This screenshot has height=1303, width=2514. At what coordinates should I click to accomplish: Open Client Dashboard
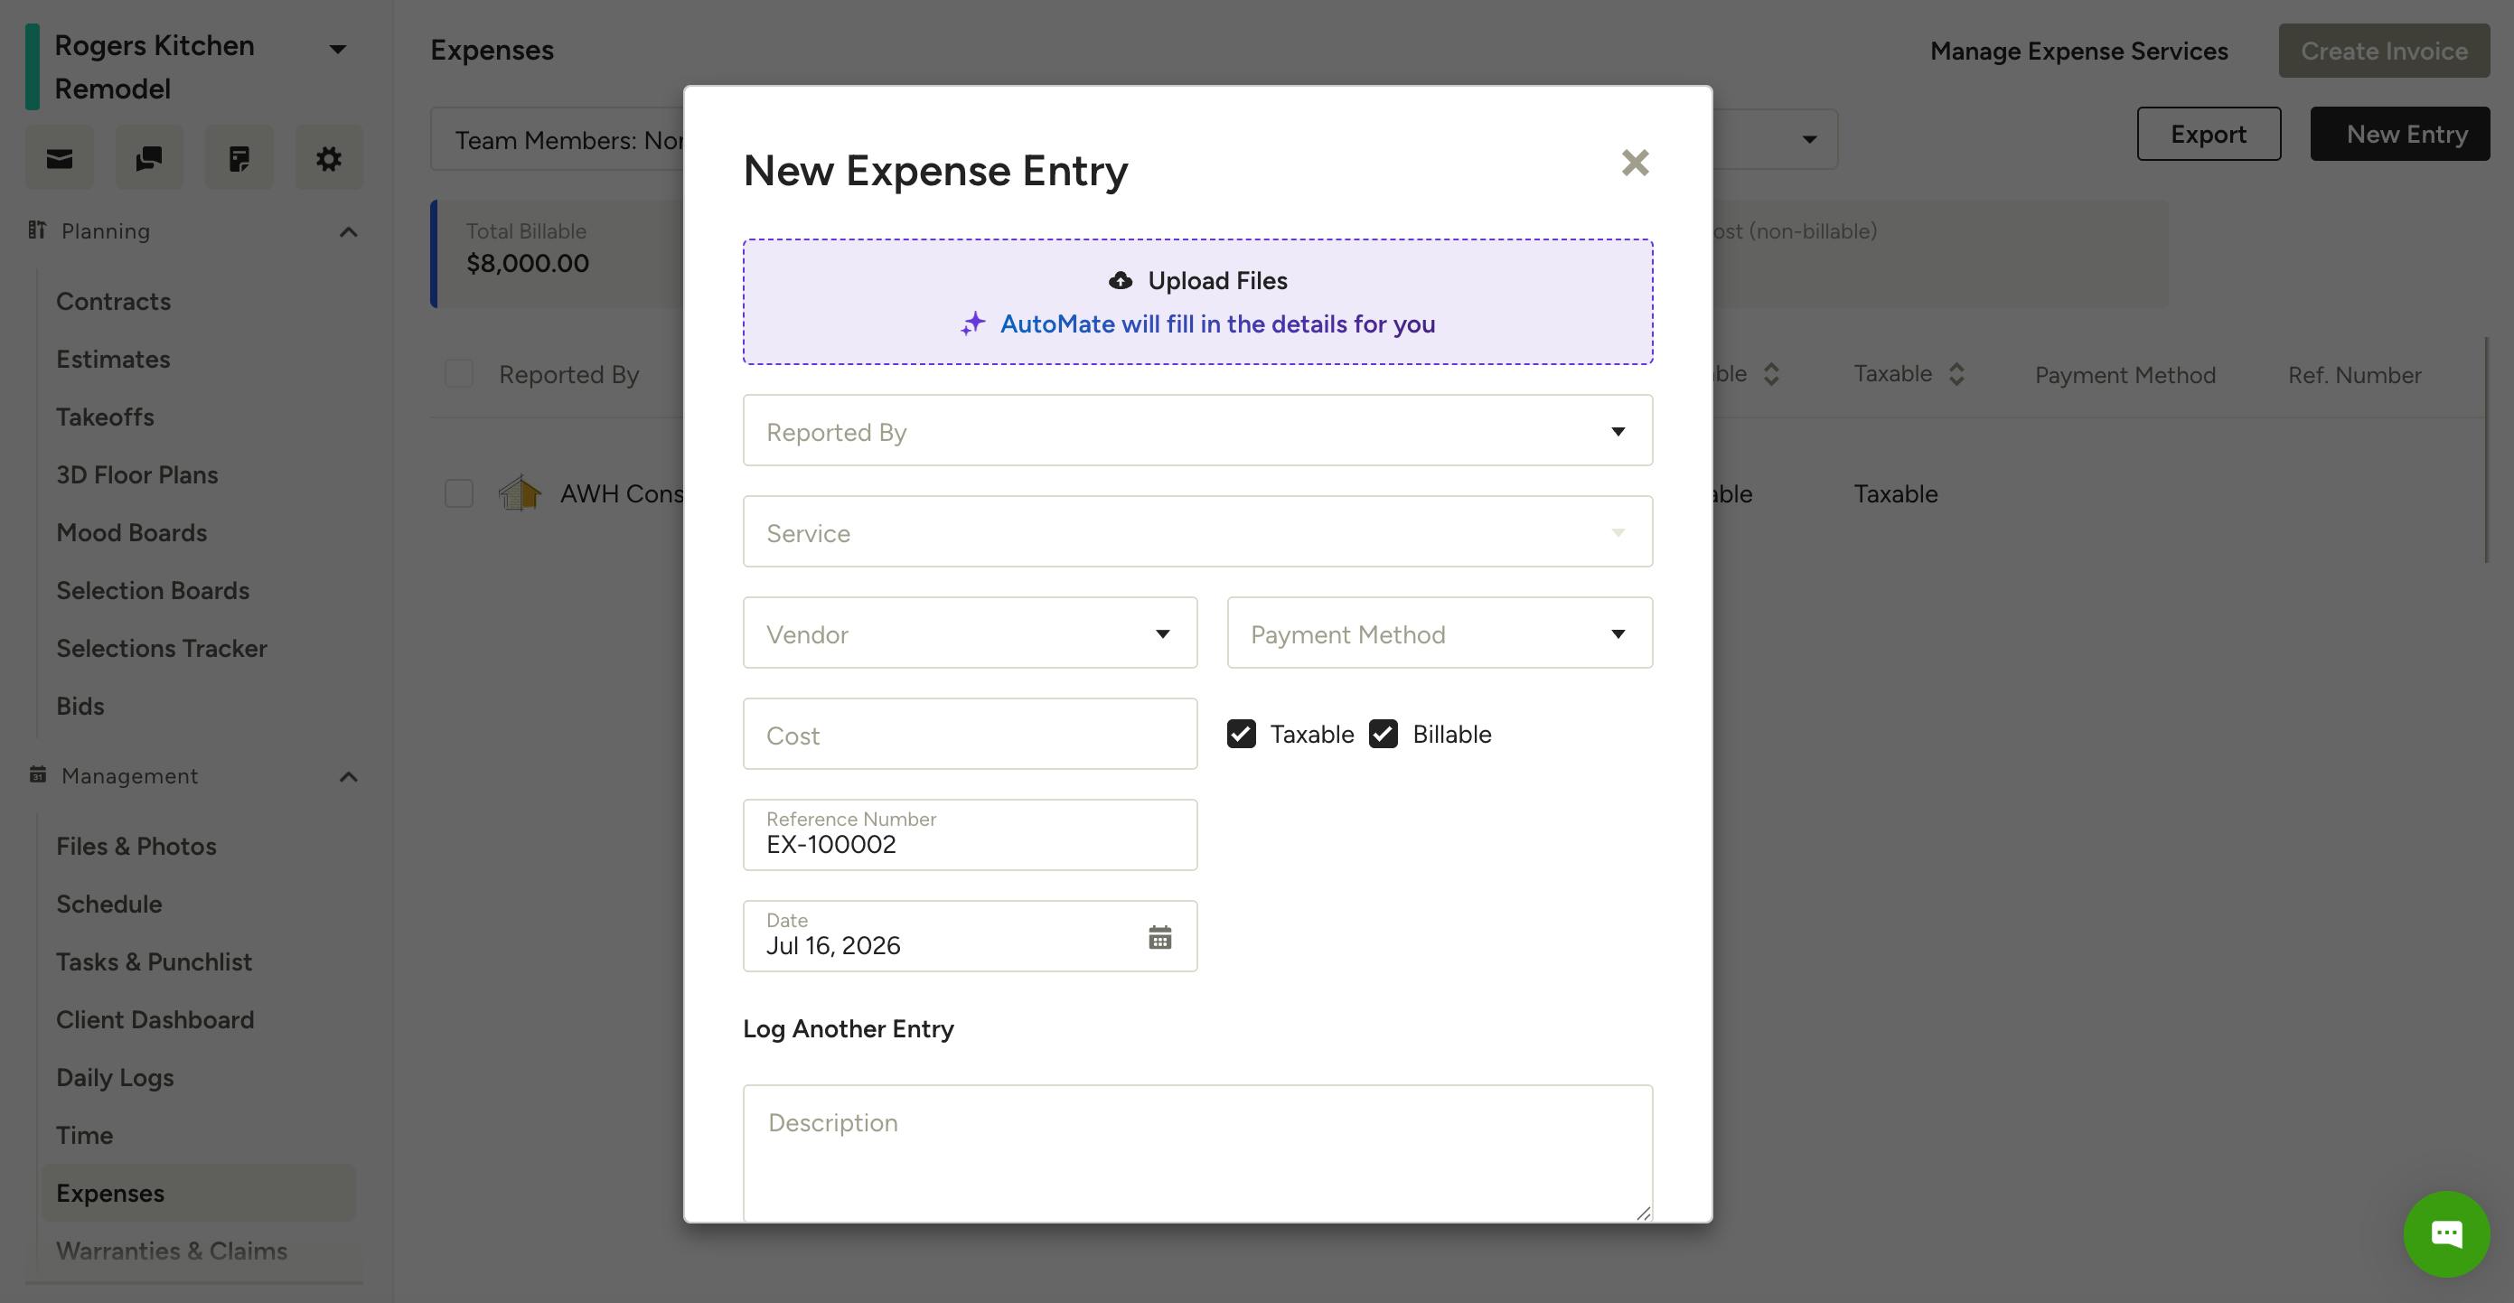click(x=155, y=1020)
